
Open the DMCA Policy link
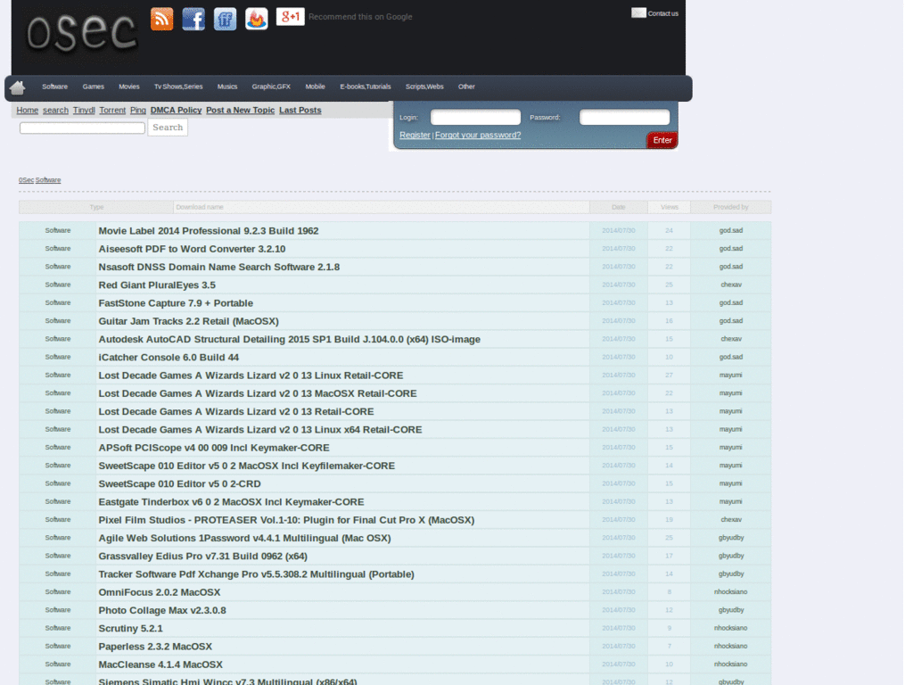tap(176, 110)
